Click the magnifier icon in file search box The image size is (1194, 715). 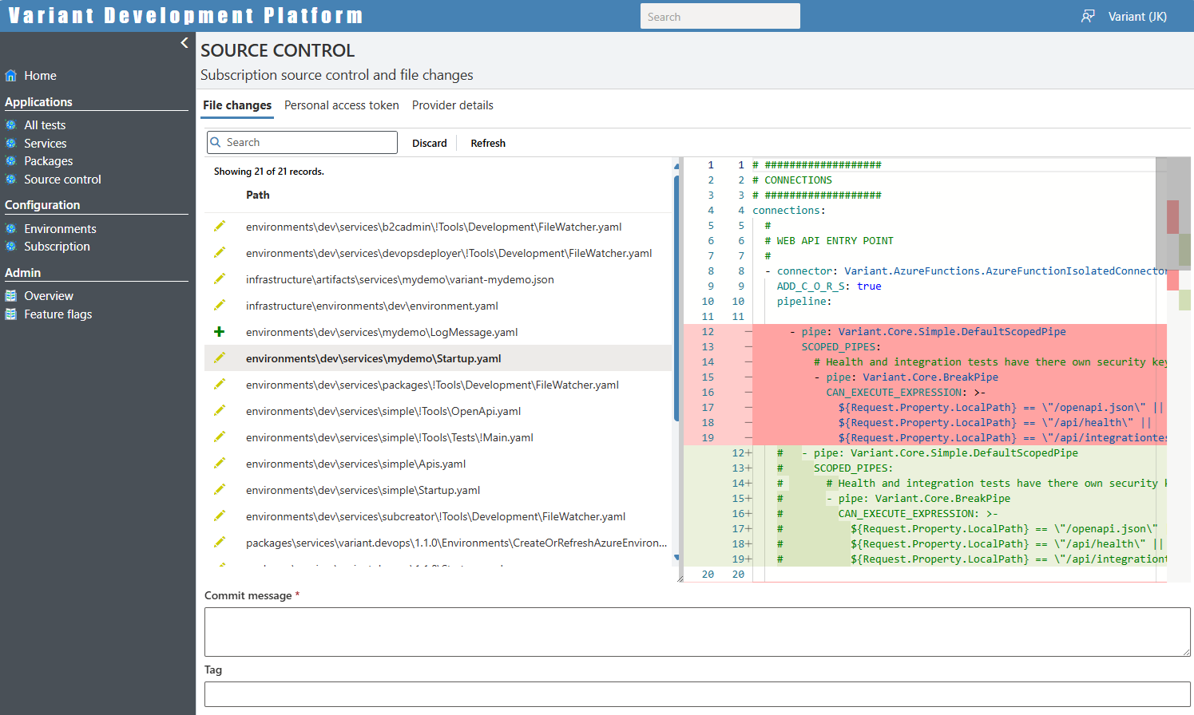pyautogui.click(x=216, y=143)
